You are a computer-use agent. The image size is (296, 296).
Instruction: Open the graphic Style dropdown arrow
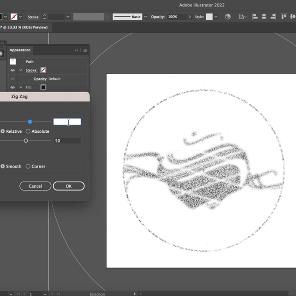216,17
